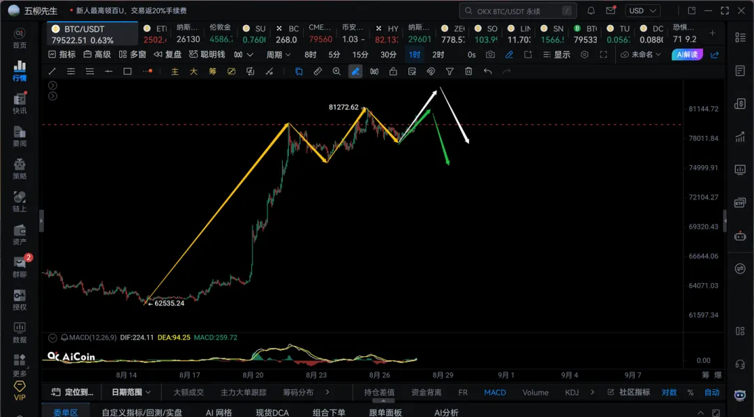This screenshot has width=754, height=417.
Task: Expand more indicators arrow after 筹码分布
Action: coord(327,393)
